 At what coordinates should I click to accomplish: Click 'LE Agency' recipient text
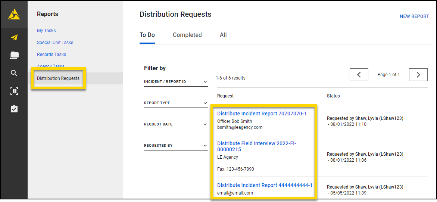pyautogui.click(x=227, y=157)
